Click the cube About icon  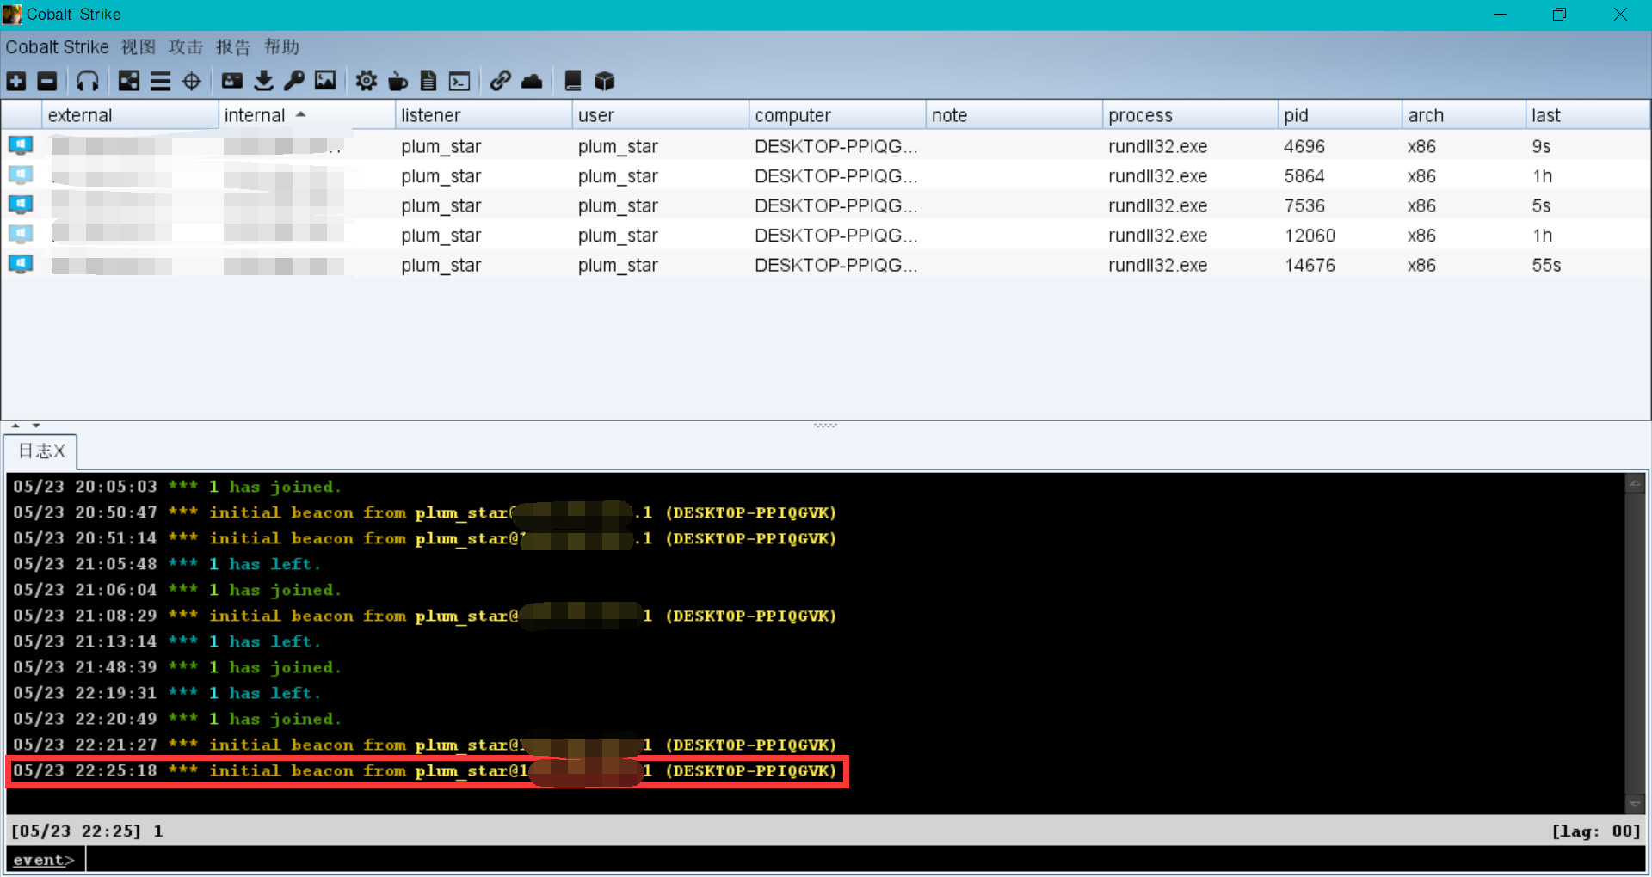[605, 81]
